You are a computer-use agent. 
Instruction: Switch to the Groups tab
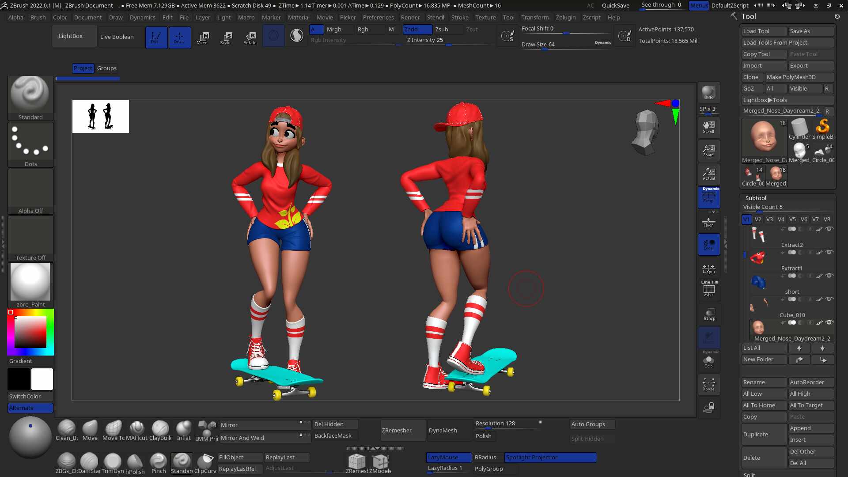click(107, 68)
